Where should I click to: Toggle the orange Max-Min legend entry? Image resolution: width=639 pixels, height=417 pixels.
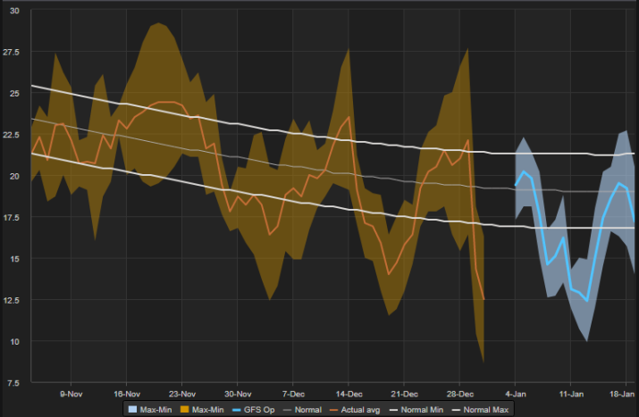coord(202,410)
